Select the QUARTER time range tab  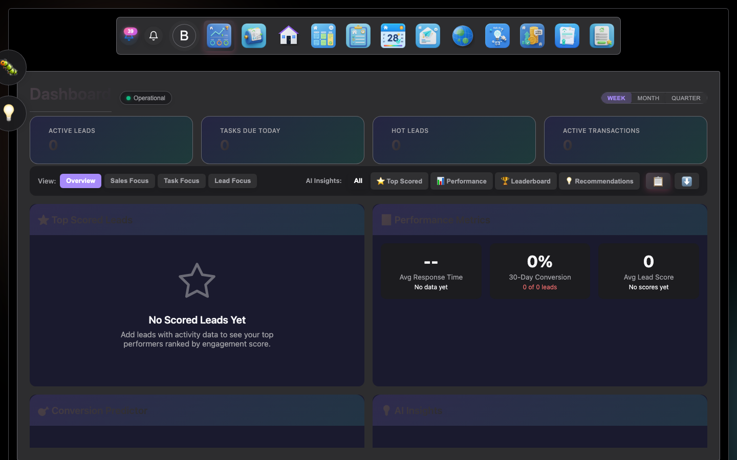click(x=686, y=98)
